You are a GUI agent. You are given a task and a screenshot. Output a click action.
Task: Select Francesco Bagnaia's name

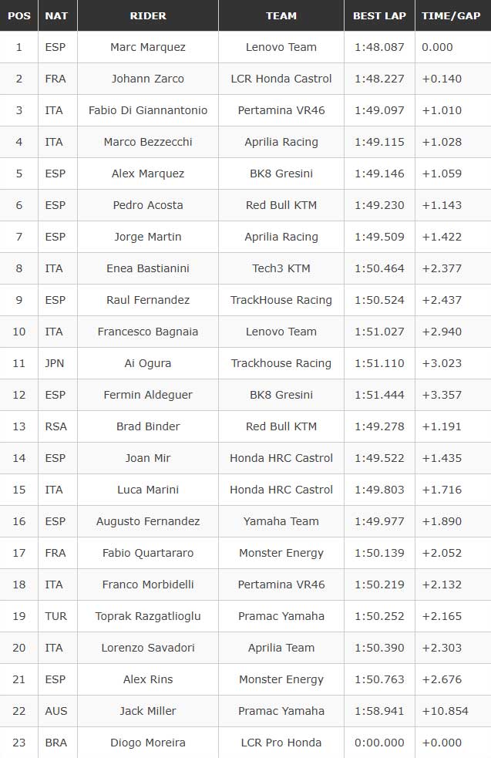pos(147,332)
